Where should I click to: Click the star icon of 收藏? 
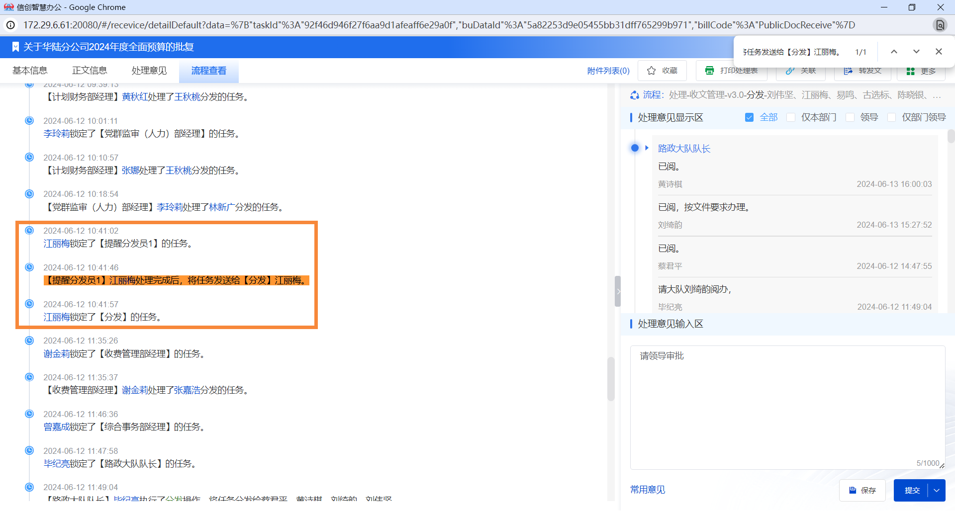pos(651,71)
